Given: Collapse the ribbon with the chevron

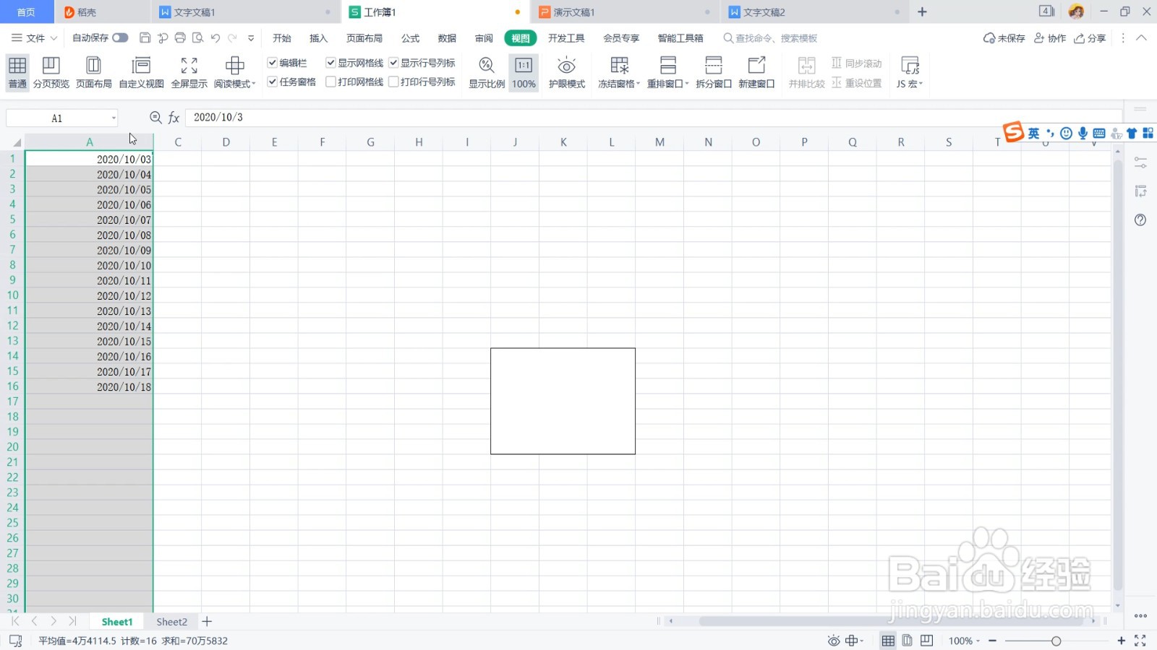Looking at the screenshot, I should pos(1141,38).
